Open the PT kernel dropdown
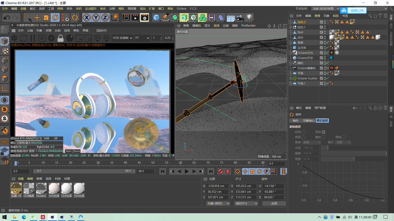394x221 pixels. (142, 38)
